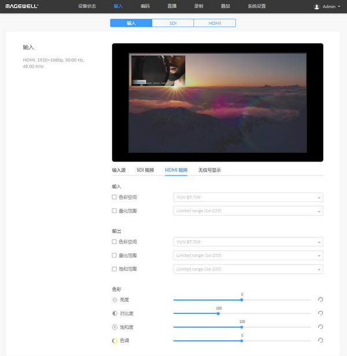
Task: Open the 系统设置 menu
Action: 256,6
